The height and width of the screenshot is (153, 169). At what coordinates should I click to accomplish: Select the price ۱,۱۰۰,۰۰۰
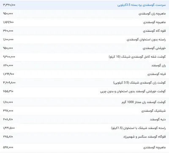[8, 39]
